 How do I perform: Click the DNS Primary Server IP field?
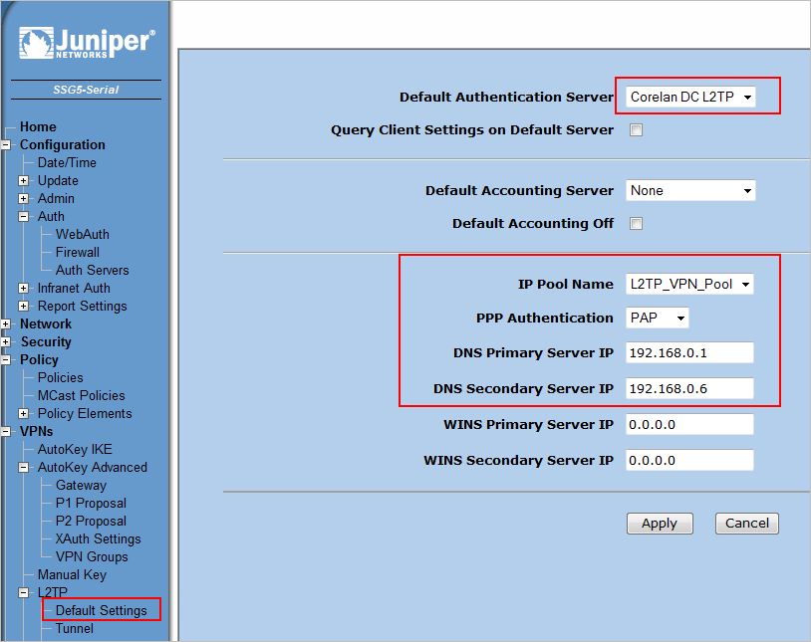pos(689,352)
